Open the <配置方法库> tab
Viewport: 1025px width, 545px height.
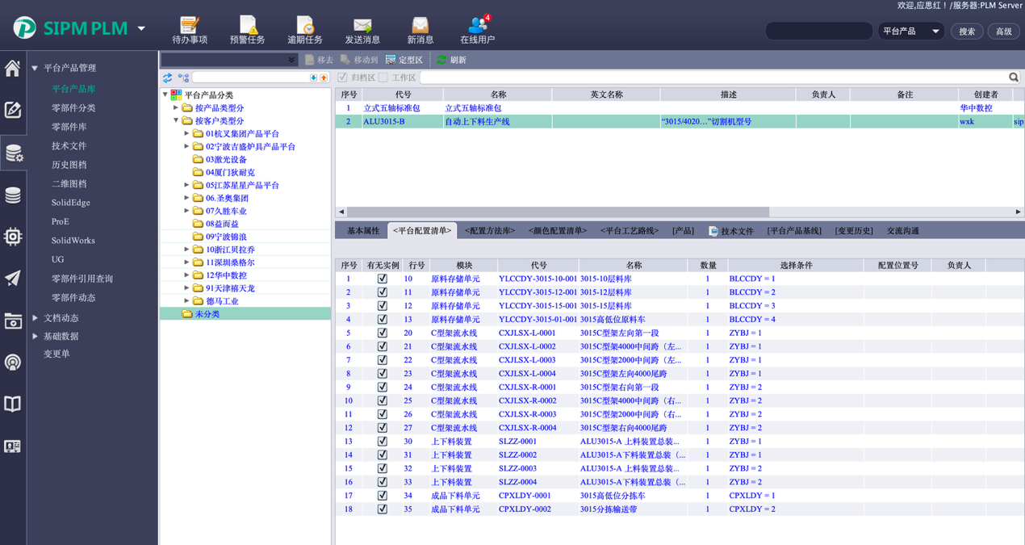click(489, 231)
